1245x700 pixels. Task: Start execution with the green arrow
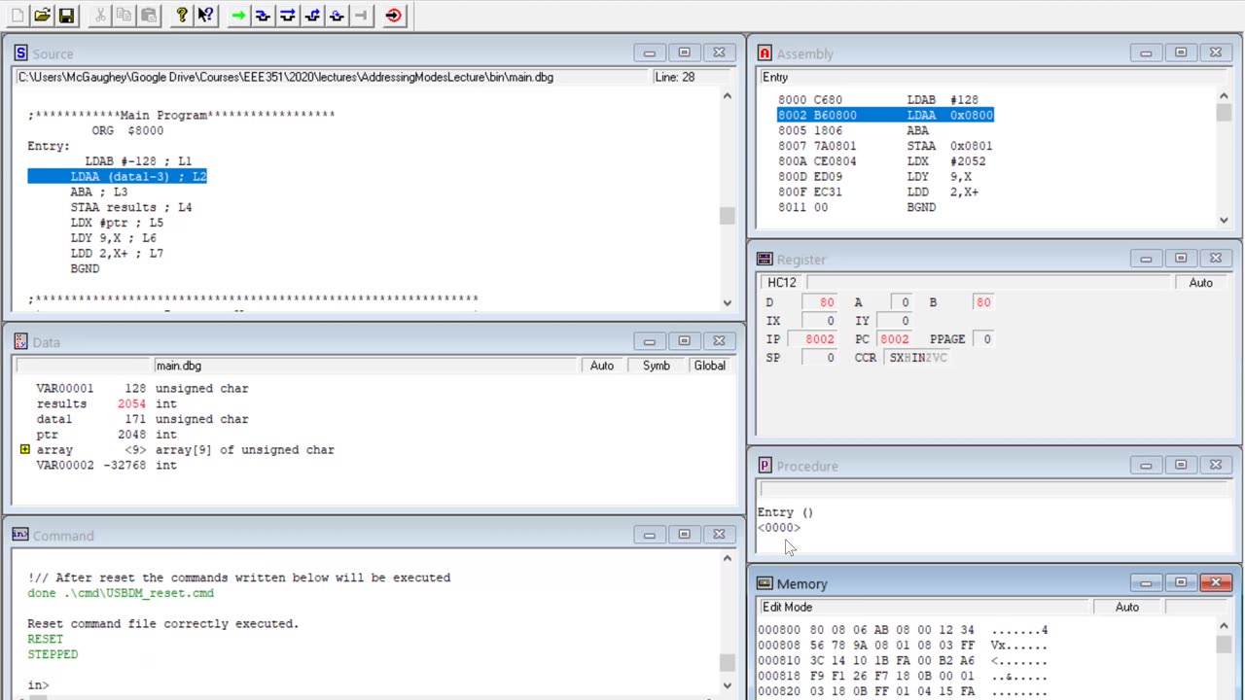pyautogui.click(x=238, y=16)
